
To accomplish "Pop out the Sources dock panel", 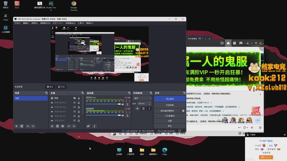I will coord(83,93).
